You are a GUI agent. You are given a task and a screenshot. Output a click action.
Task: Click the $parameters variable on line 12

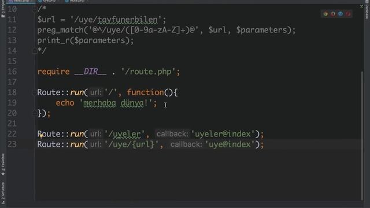pyautogui.click(x=262, y=30)
